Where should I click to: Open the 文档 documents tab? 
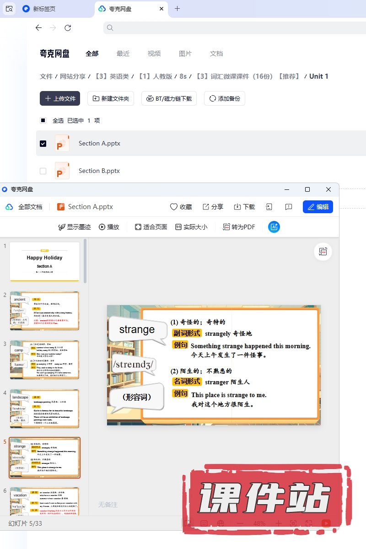[x=216, y=54]
